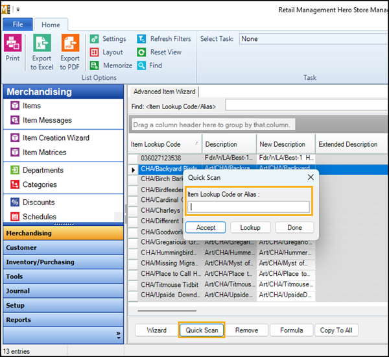Switch to Setup navigation section

pos(64,305)
